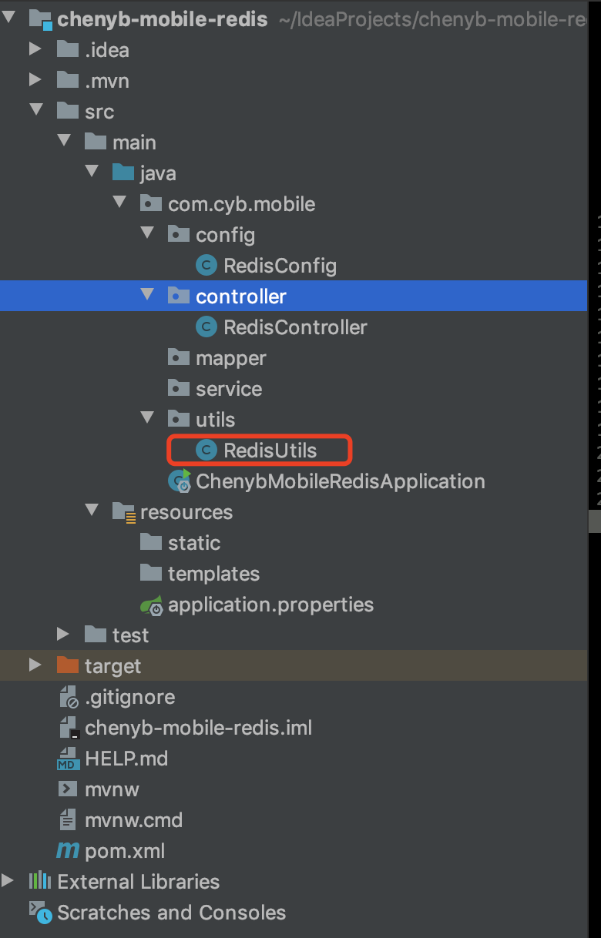Click the RedisController class icon

point(206,327)
